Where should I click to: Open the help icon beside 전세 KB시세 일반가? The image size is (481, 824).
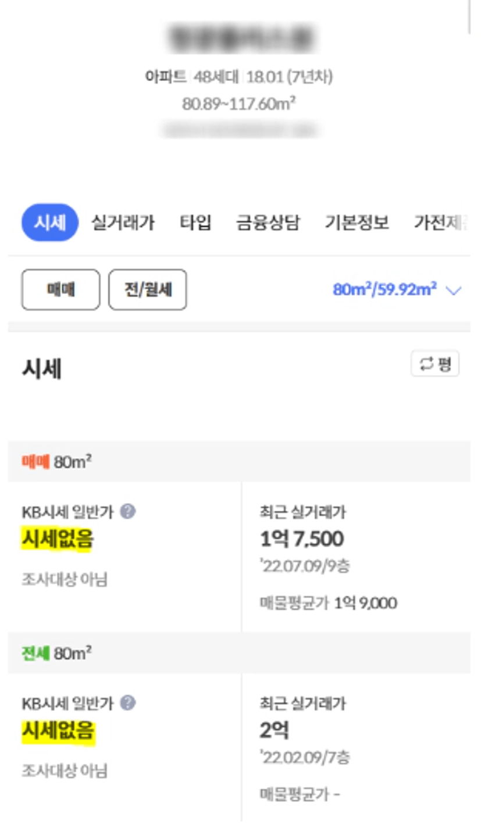pos(128,703)
